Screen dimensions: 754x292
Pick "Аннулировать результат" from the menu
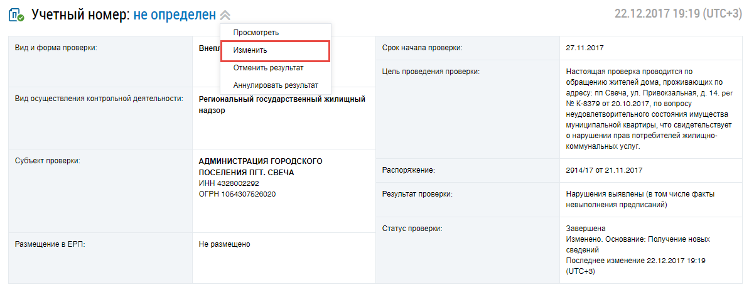point(276,85)
